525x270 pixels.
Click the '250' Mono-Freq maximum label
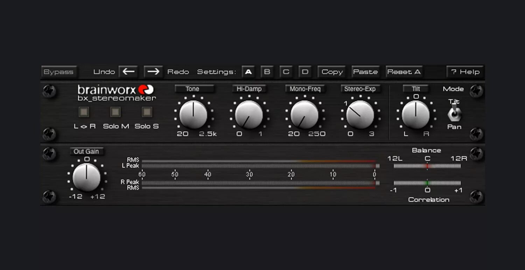(x=317, y=134)
